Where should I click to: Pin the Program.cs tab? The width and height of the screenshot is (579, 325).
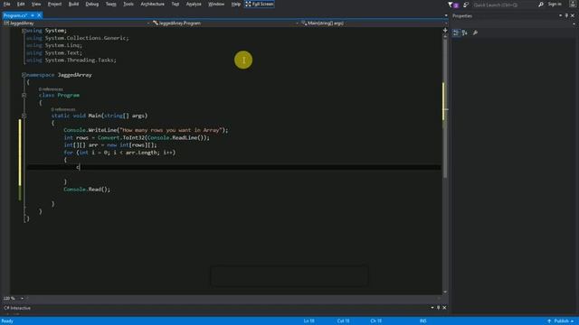coord(33,15)
